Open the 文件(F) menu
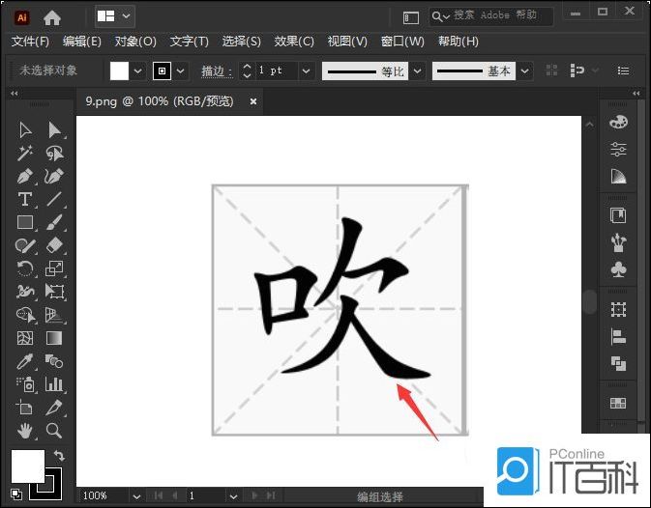The image size is (651, 508). pos(30,42)
